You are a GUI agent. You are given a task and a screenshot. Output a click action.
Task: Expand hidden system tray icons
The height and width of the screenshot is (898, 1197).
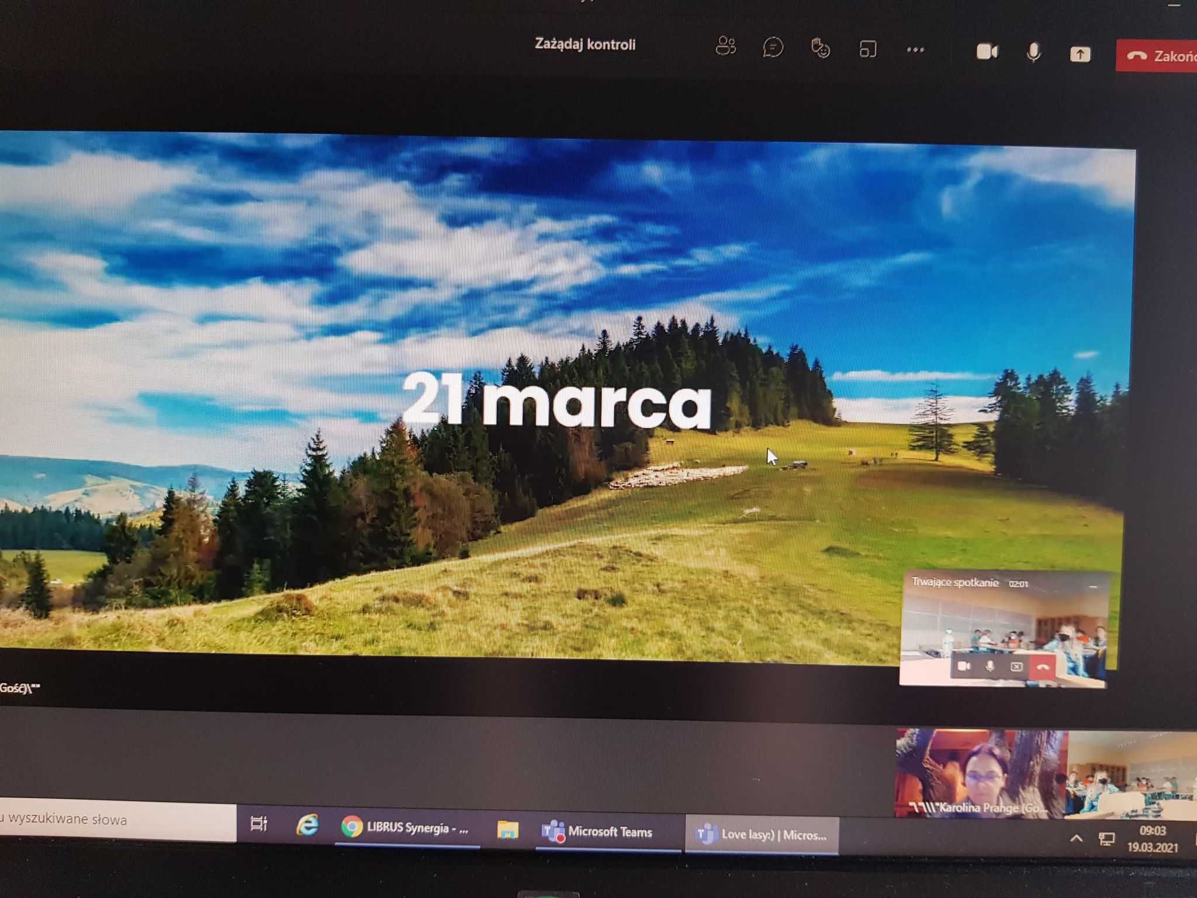tap(1076, 839)
